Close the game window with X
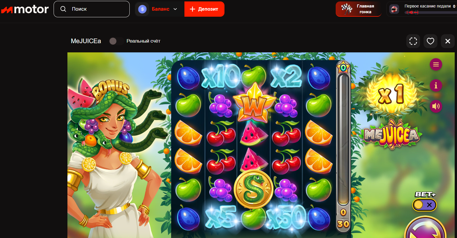The image size is (457, 238). coord(448,41)
